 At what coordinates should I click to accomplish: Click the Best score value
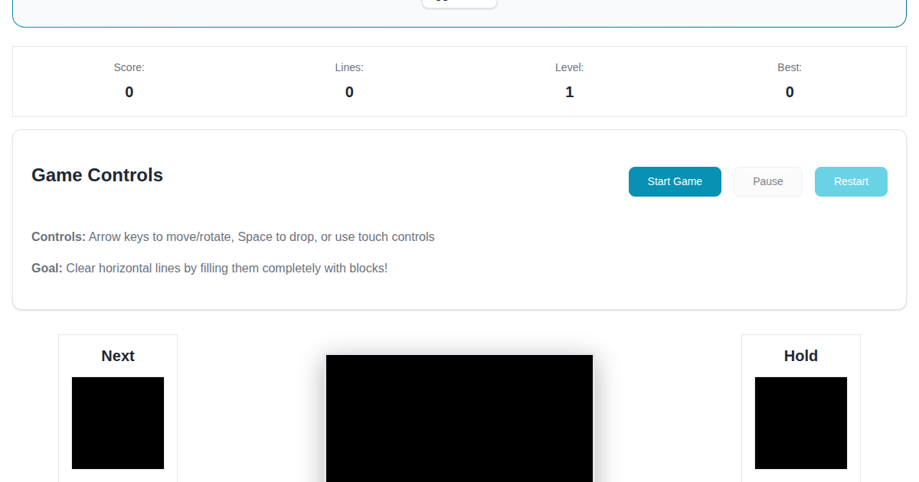790,92
